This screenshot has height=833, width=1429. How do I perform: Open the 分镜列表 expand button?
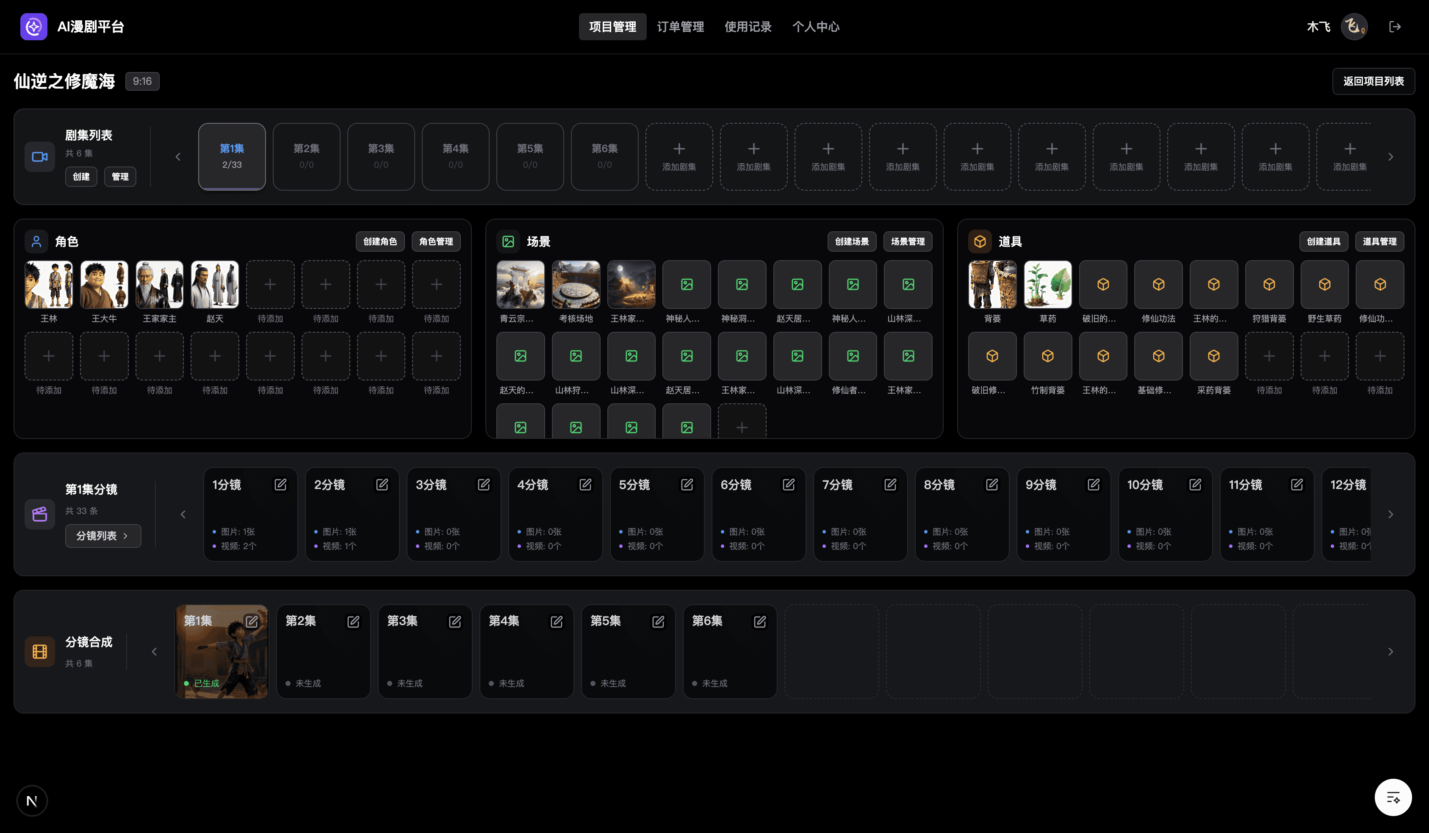click(x=102, y=536)
